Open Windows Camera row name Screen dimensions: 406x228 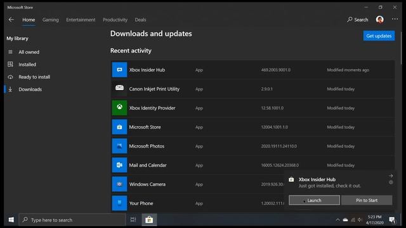pos(147,184)
